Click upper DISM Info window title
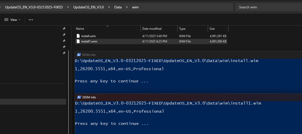The width and height of the screenshot is (302, 134). (x=89, y=55)
